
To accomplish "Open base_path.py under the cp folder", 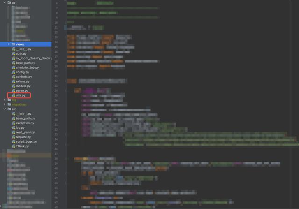I will pyautogui.click(x=25, y=63).
